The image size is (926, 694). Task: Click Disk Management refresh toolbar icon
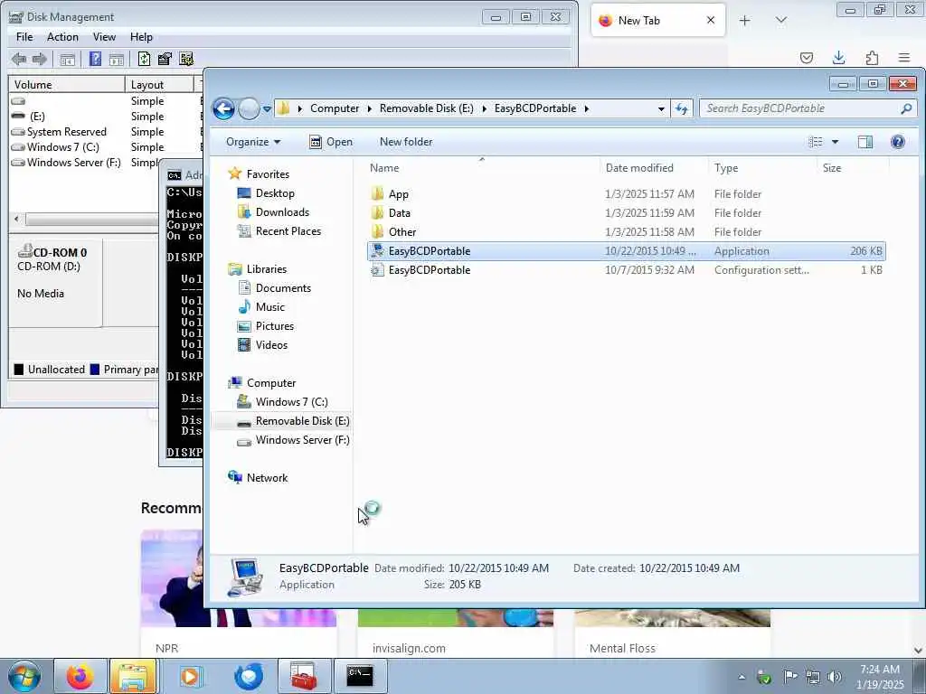click(144, 59)
